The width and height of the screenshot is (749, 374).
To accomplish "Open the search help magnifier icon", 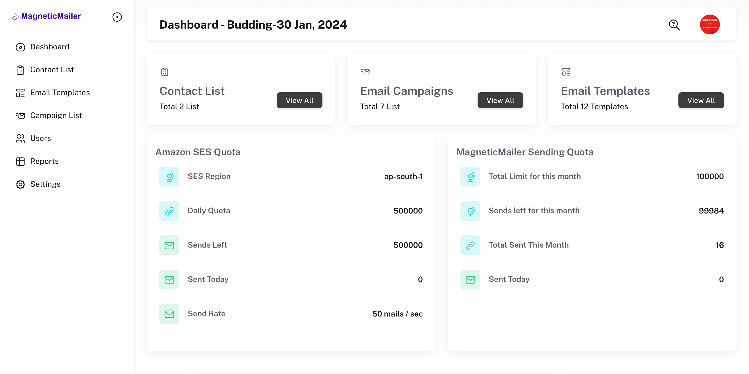I will (674, 25).
